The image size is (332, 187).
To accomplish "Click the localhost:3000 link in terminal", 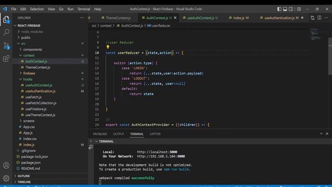I will coord(157,152).
